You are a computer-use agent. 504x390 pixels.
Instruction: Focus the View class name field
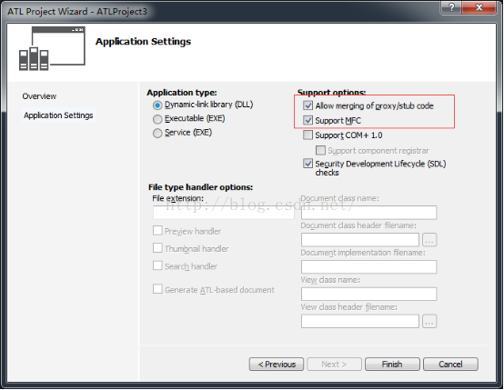pyautogui.click(x=369, y=294)
